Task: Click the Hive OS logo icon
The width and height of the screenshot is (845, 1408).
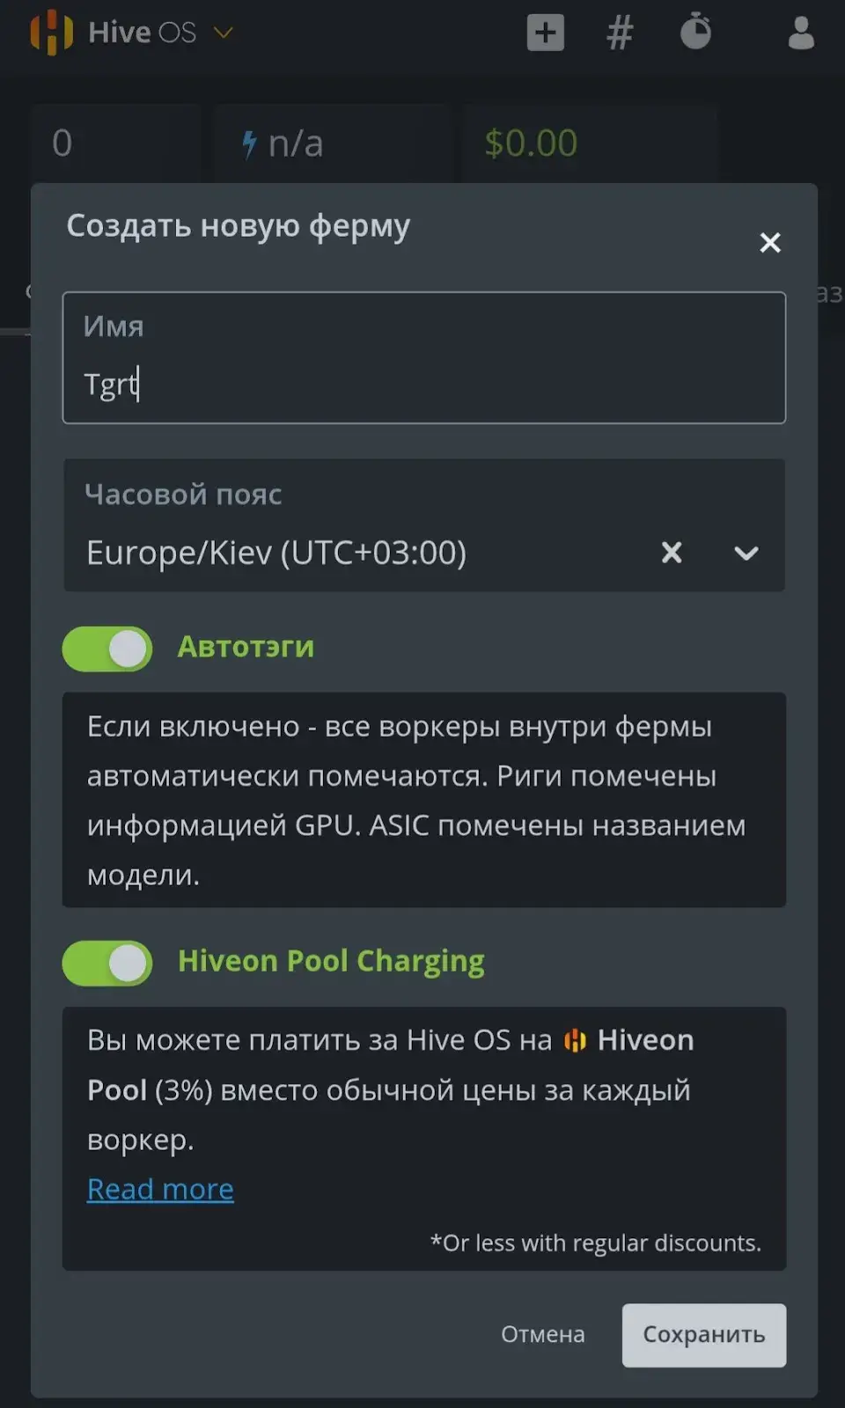Action: (x=52, y=33)
